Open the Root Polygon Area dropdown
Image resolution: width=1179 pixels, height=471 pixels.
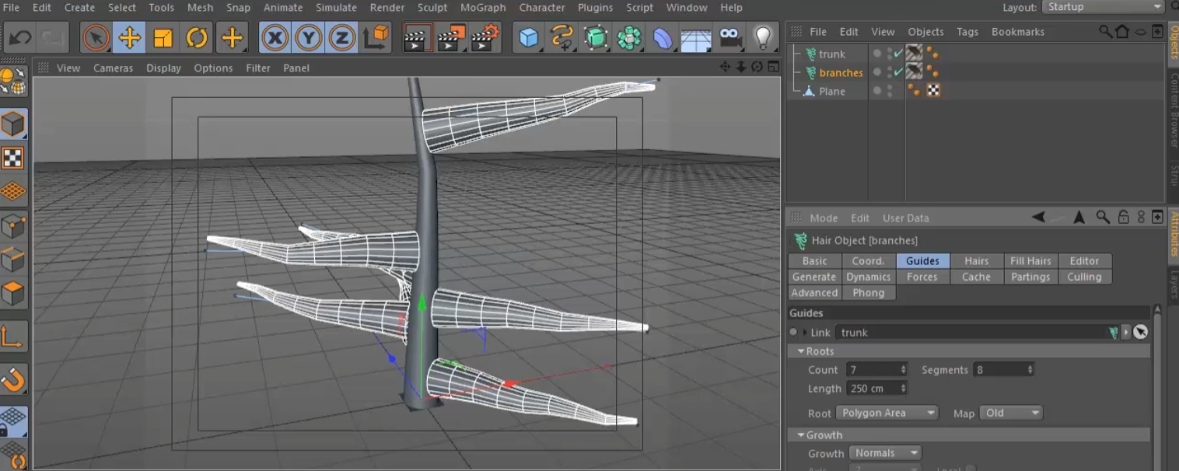click(x=887, y=413)
